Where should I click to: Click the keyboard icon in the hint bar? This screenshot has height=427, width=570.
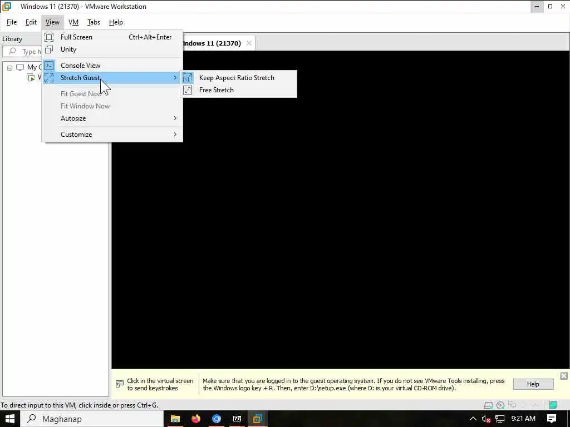click(120, 384)
